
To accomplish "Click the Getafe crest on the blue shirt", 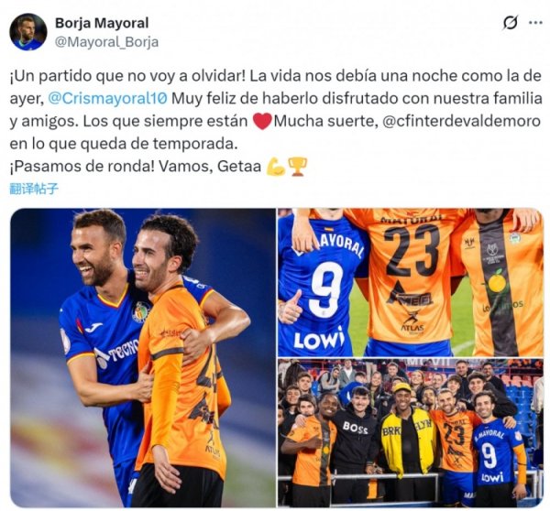I will tap(140, 311).
